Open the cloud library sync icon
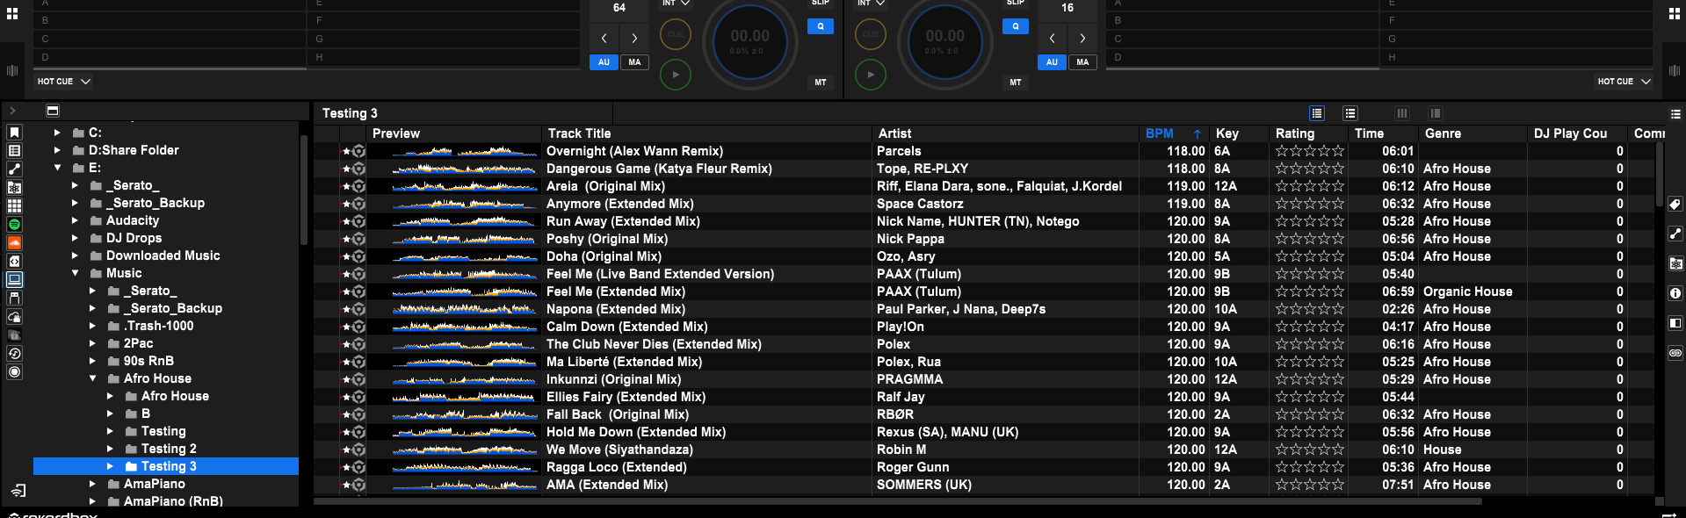Image resolution: width=1686 pixels, height=518 pixels. coord(14,317)
